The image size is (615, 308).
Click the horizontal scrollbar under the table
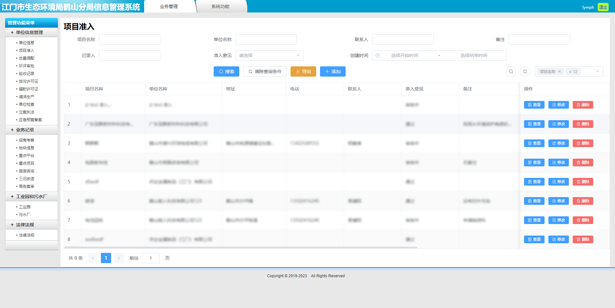pos(241,247)
